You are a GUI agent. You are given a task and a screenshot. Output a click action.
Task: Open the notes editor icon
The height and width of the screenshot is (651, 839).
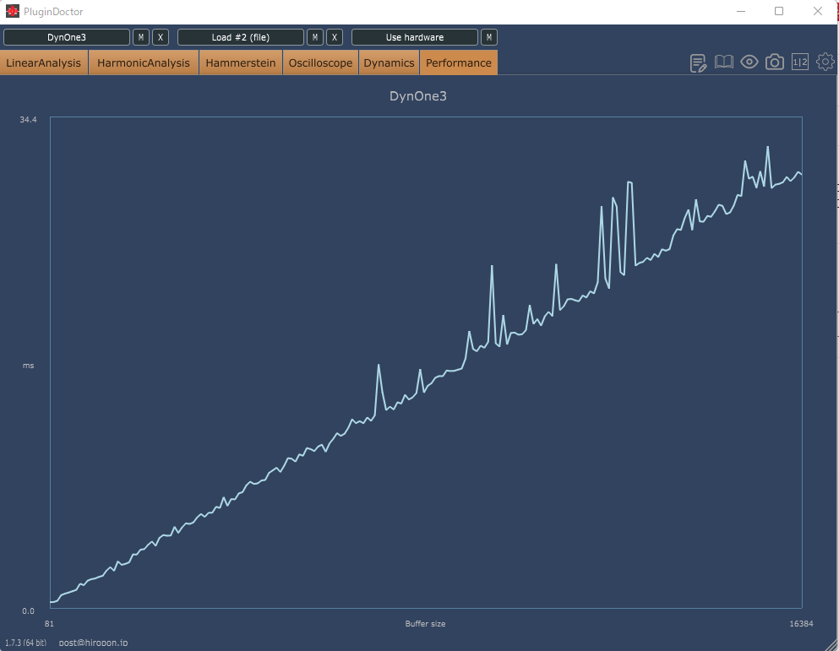698,62
